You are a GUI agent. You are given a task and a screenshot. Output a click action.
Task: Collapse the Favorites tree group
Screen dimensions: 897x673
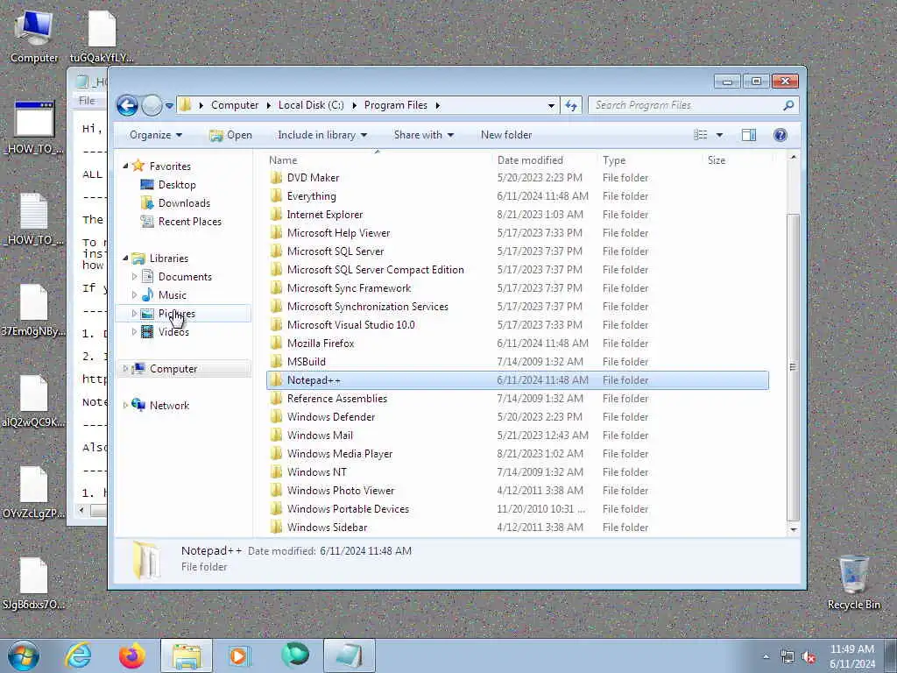(x=126, y=166)
